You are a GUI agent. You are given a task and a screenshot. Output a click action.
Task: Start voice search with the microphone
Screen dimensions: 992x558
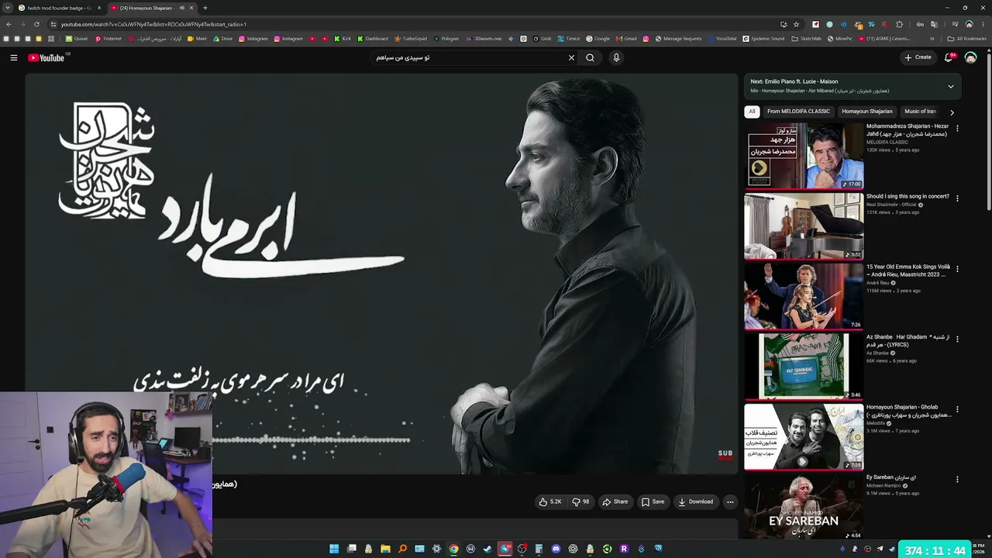pos(616,57)
